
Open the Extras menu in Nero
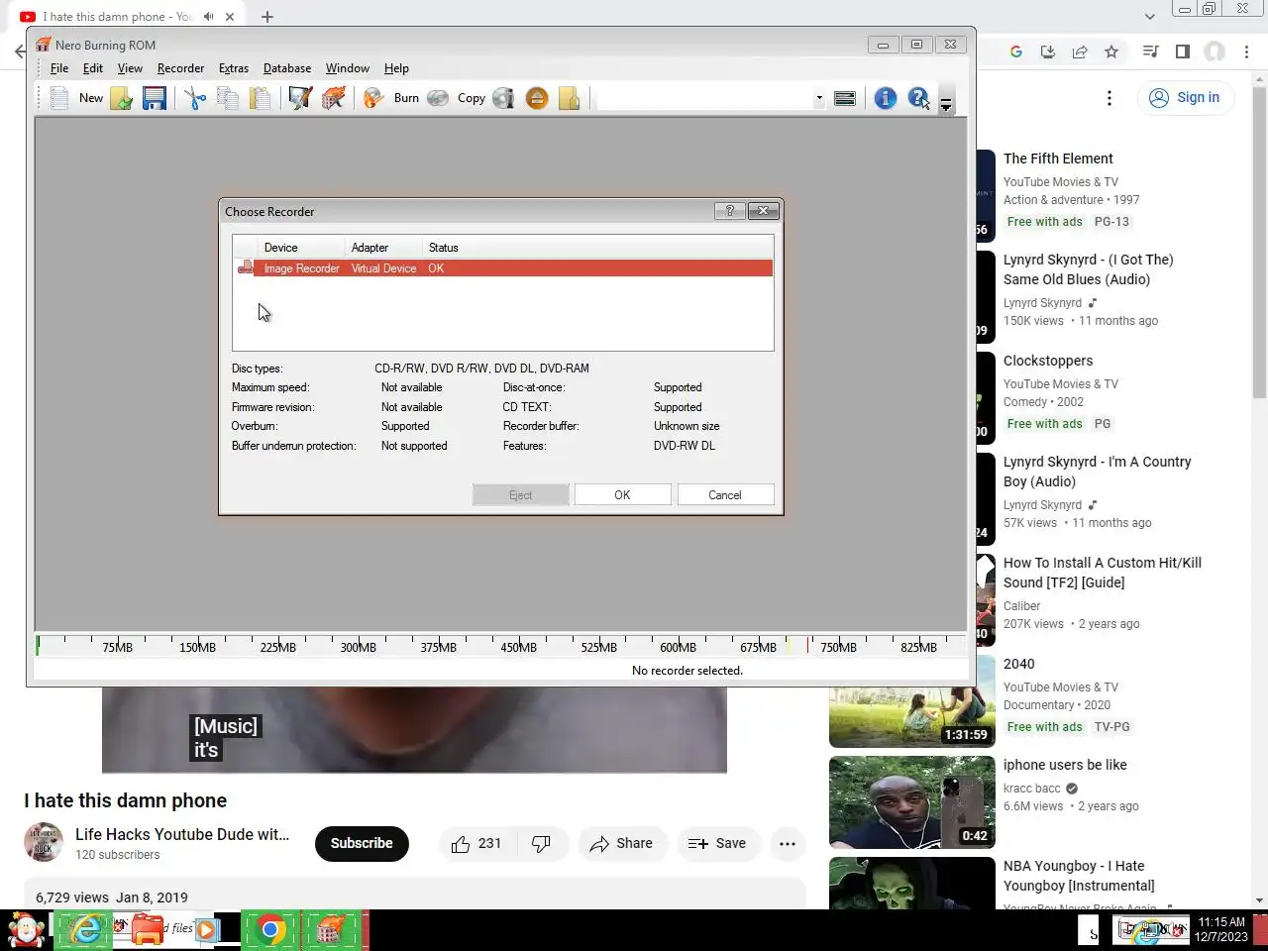(234, 68)
